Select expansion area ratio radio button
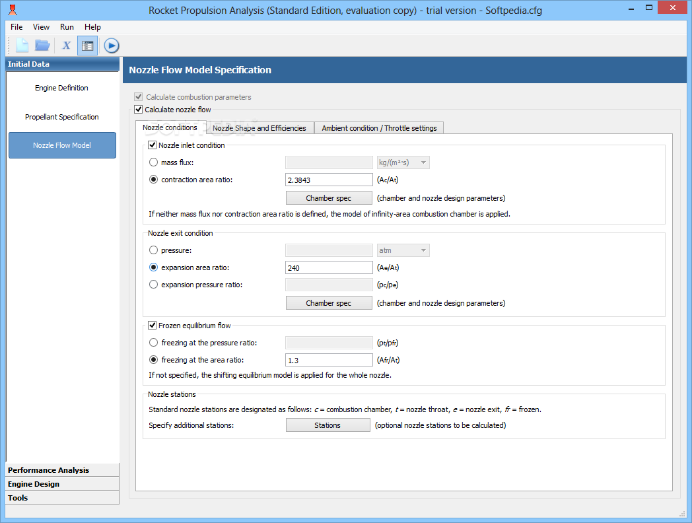This screenshot has width=692, height=523. 153,267
